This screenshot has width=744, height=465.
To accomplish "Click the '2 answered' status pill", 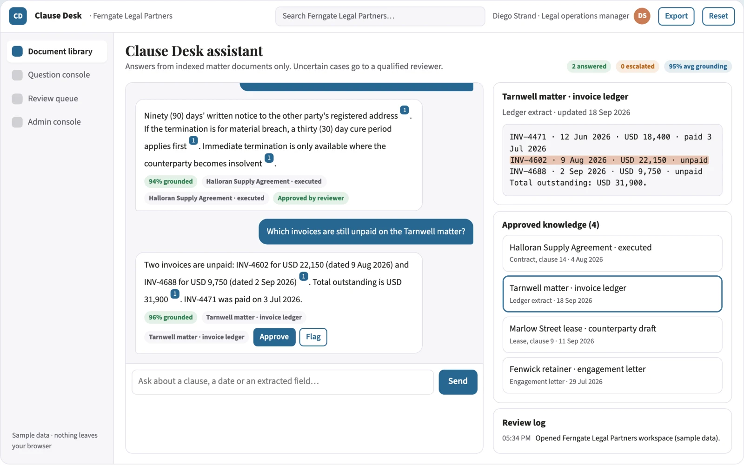I will pyautogui.click(x=589, y=66).
